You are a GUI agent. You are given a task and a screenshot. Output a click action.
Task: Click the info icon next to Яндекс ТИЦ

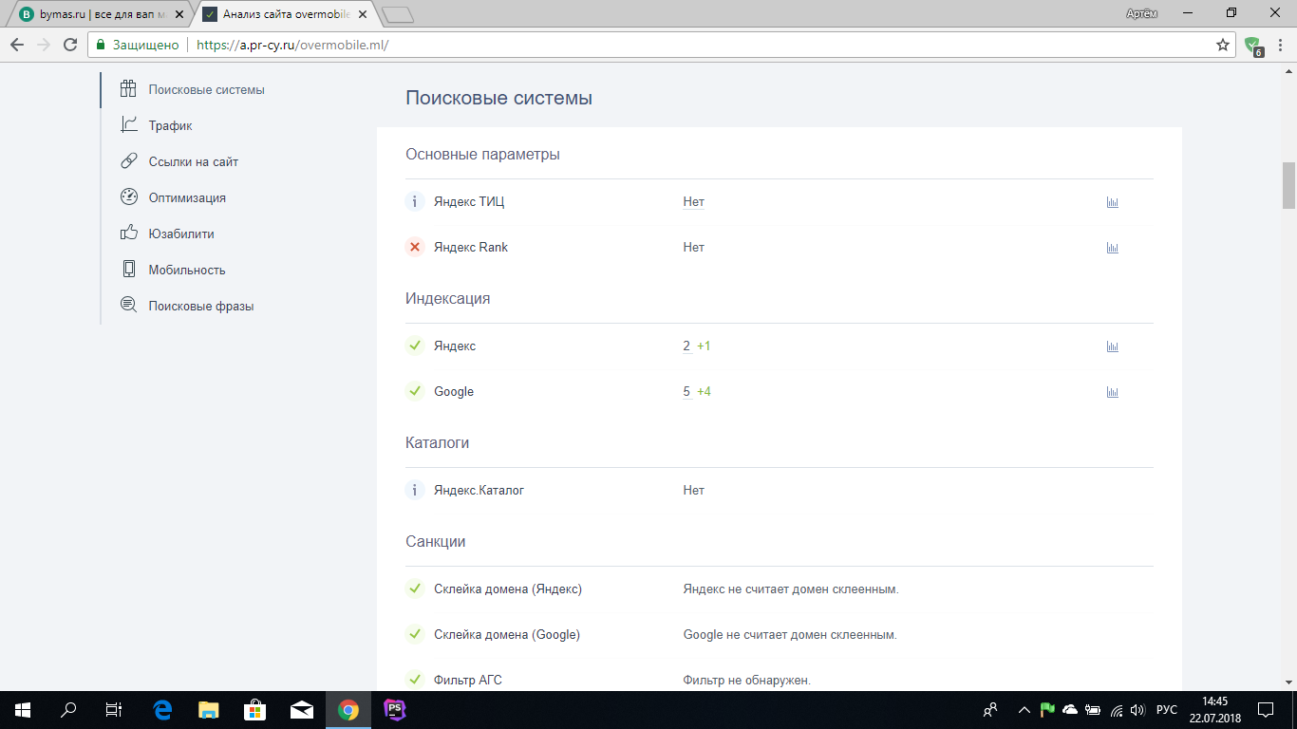click(x=414, y=201)
